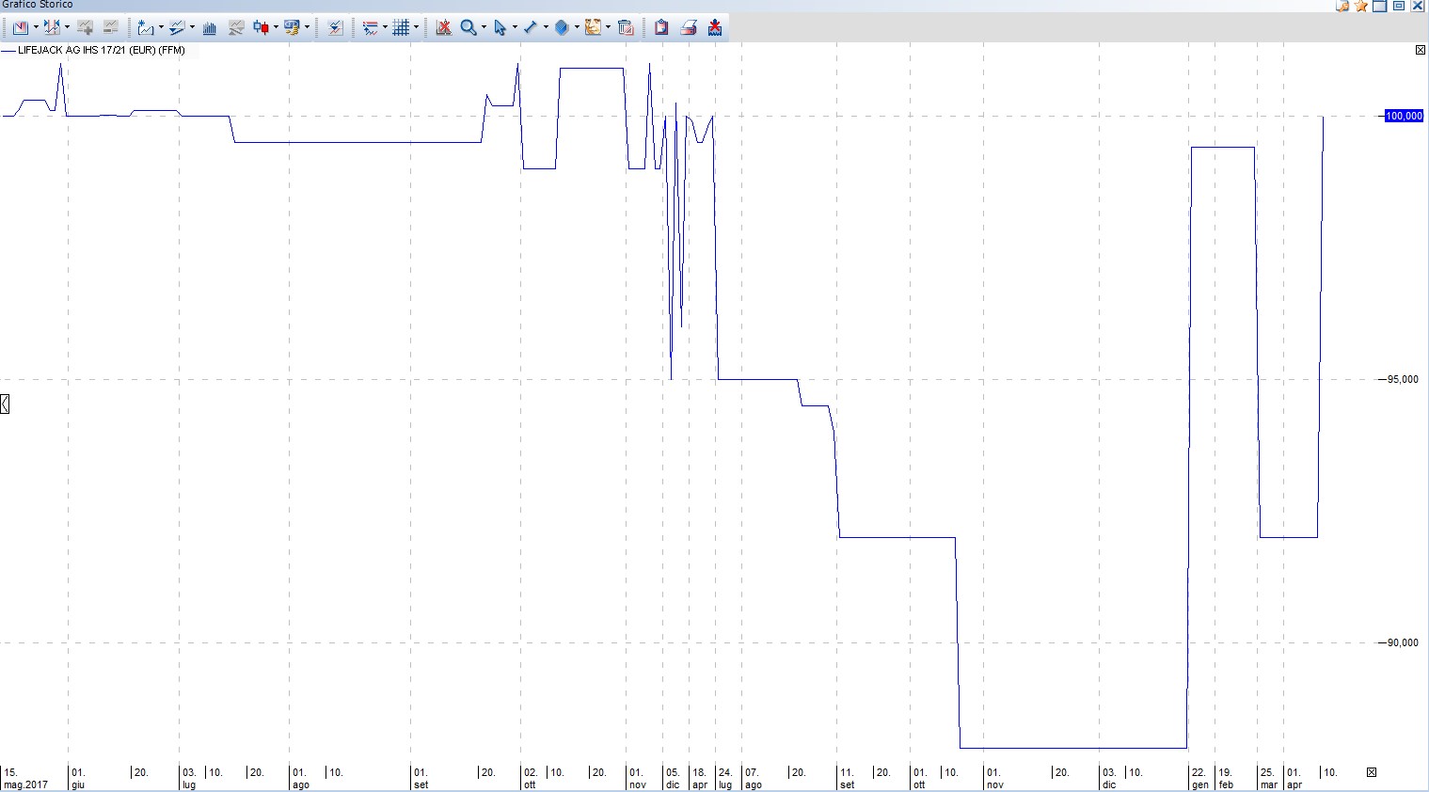Click the printer icon in toolbar

689,27
